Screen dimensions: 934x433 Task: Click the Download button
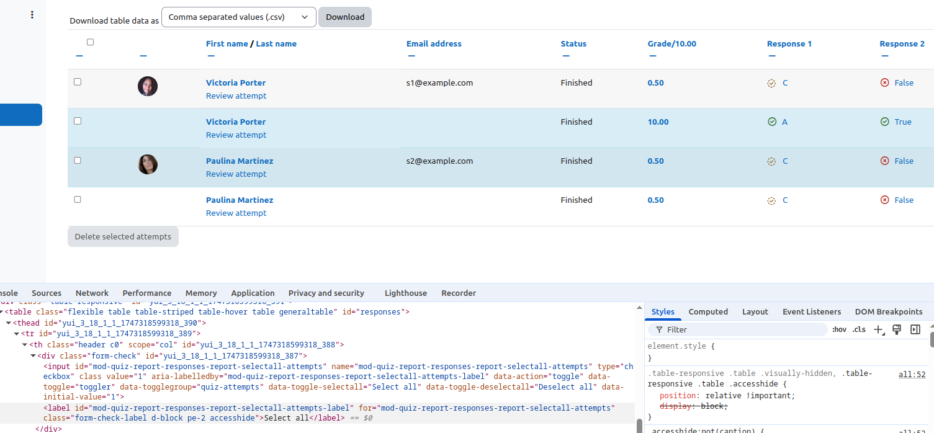coord(345,17)
